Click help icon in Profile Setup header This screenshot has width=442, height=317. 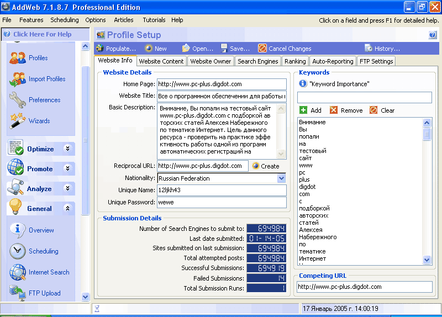433,35
